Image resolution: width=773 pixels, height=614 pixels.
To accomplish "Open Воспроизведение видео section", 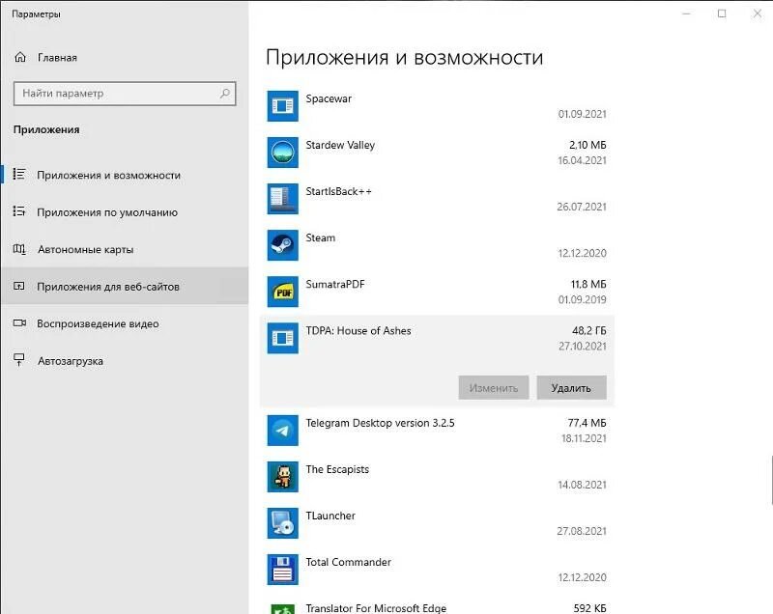I will 125,323.
